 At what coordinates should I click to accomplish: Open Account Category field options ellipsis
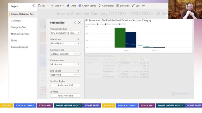coord(75,54)
